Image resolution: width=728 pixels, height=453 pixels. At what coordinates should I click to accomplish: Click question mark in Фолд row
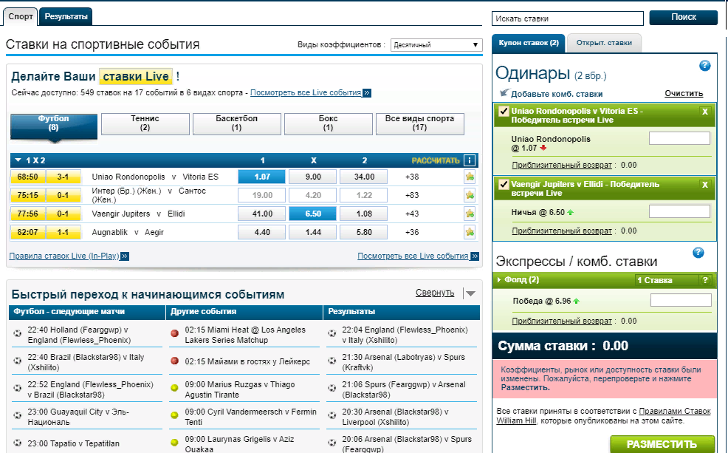coord(704,280)
